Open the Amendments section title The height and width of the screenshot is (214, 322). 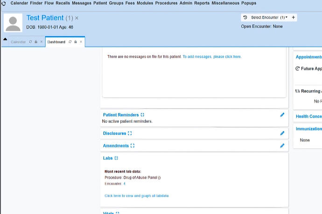click(116, 146)
